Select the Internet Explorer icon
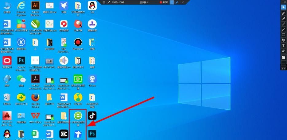The height and width of the screenshot is (140, 287). click(21, 9)
